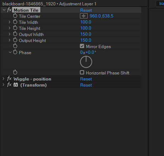164x156 pixels.
Task: Click the Mirror Edges stopwatch icon
Action: 15,46
